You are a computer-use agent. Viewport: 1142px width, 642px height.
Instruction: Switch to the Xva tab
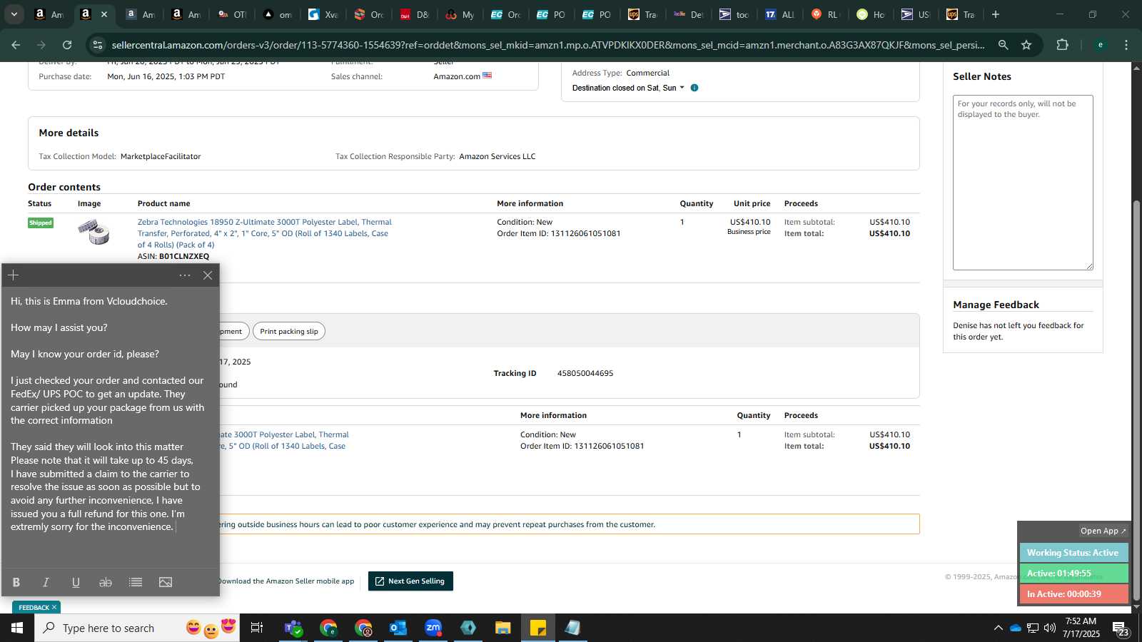323,14
